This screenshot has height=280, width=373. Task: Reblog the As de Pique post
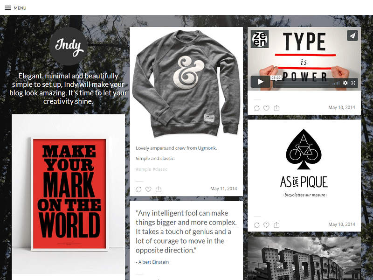[x=257, y=225]
